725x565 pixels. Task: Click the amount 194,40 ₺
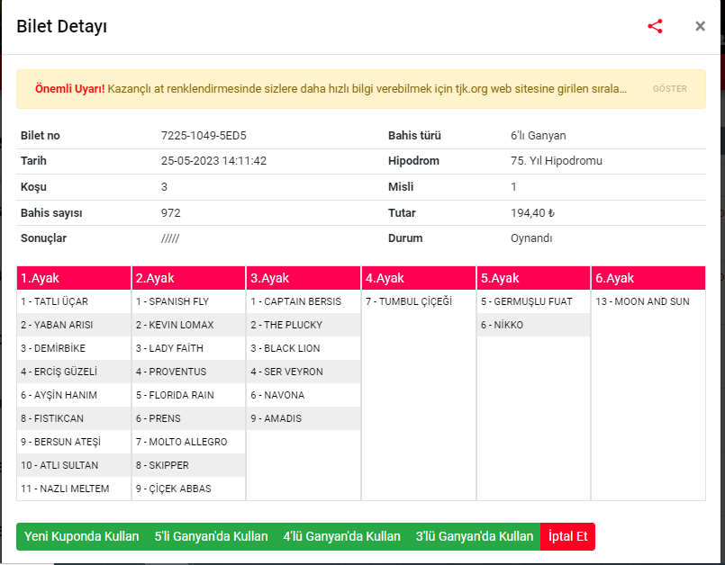point(532,213)
